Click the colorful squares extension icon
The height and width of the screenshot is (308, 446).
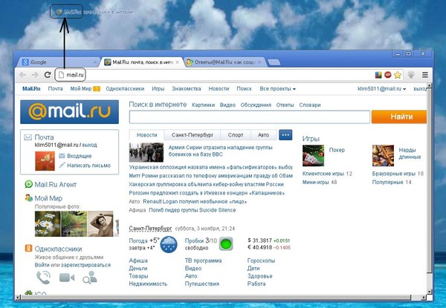pos(378,75)
